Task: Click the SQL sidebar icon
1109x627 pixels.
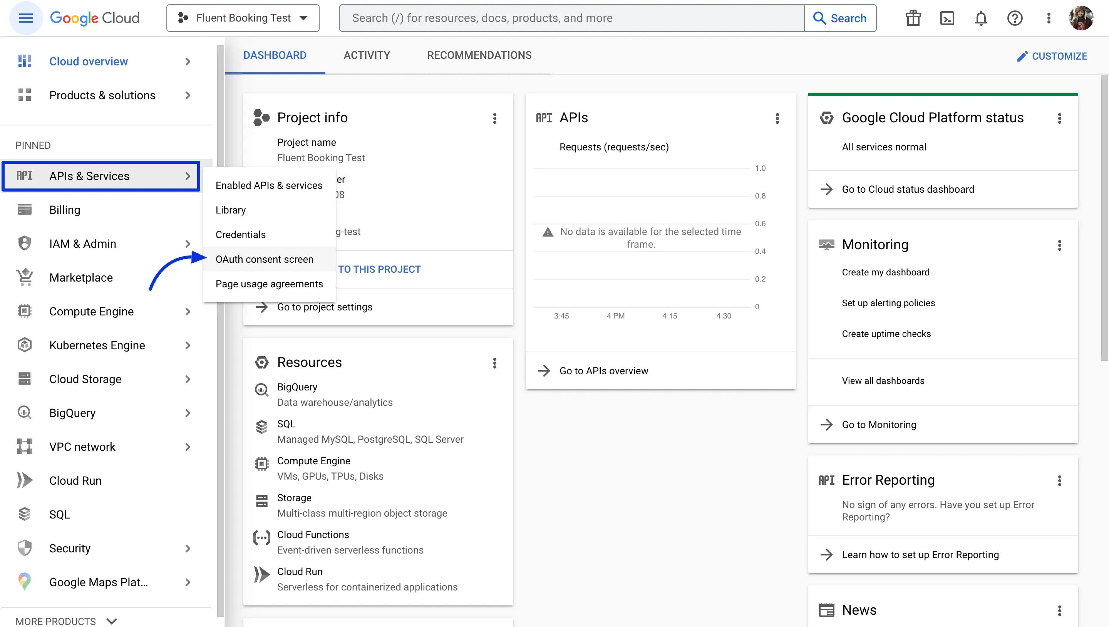Action: [x=25, y=514]
